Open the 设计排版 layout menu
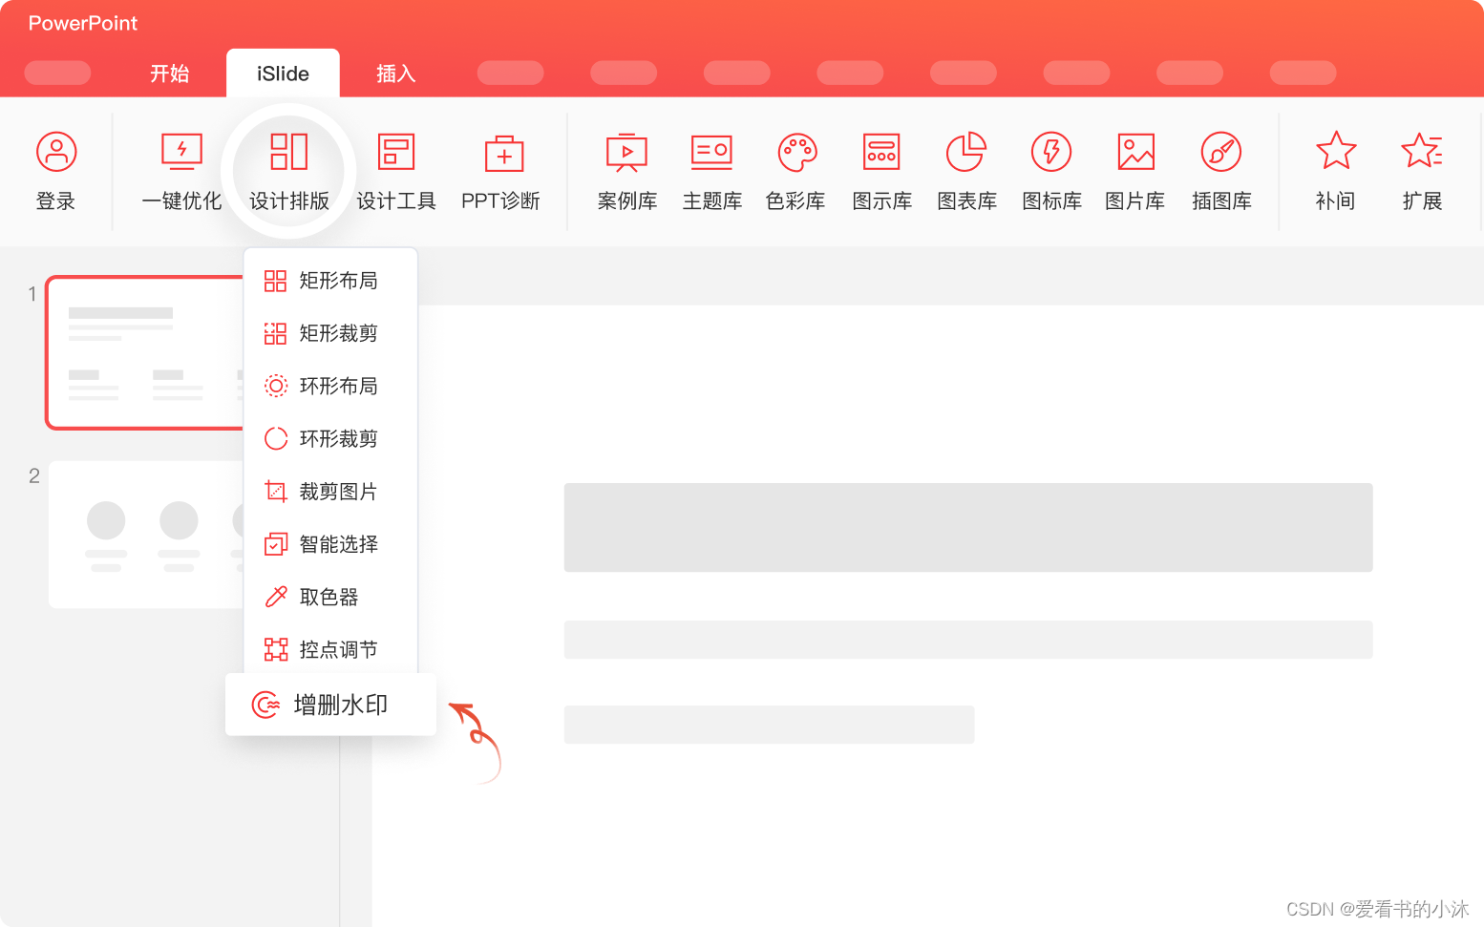 288,172
